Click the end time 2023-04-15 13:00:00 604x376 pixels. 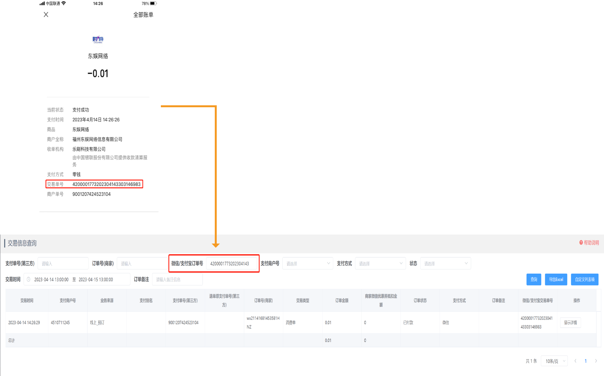96,280
